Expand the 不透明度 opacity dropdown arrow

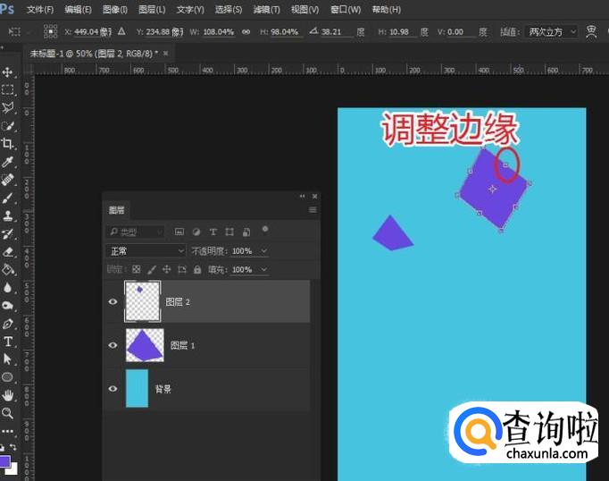(263, 251)
